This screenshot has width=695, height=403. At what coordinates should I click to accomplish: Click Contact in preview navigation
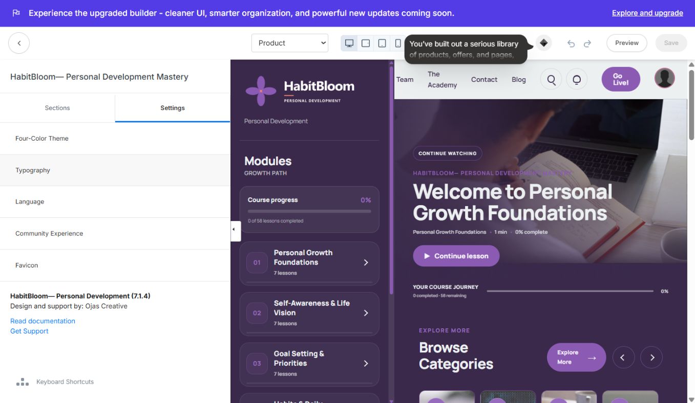pyautogui.click(x=484, y=79)
